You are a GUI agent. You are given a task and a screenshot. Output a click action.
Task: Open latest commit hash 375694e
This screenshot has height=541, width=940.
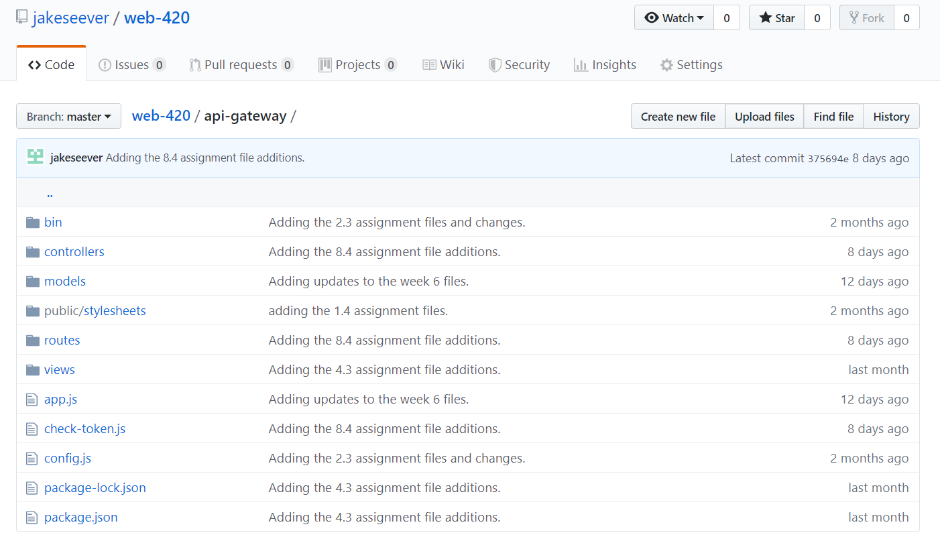coord(828,159)
